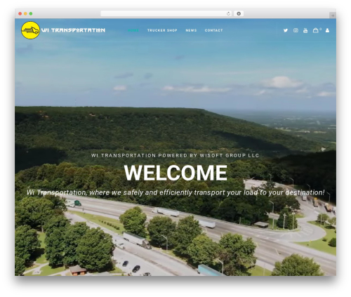Reload the page with the refresh icon
The image size is (351, 297).
point(228,13)
